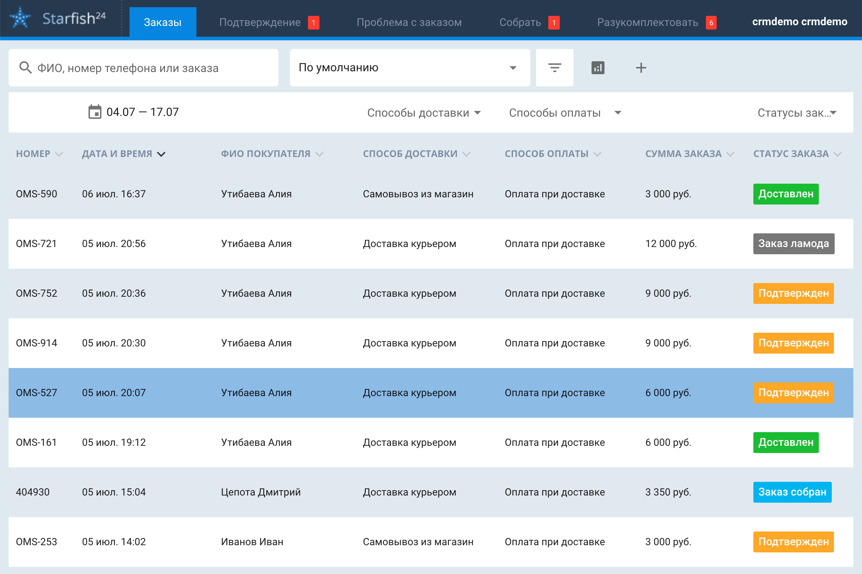Open the filter settings icon
The image size is (862, 574).
click(554, 68)
